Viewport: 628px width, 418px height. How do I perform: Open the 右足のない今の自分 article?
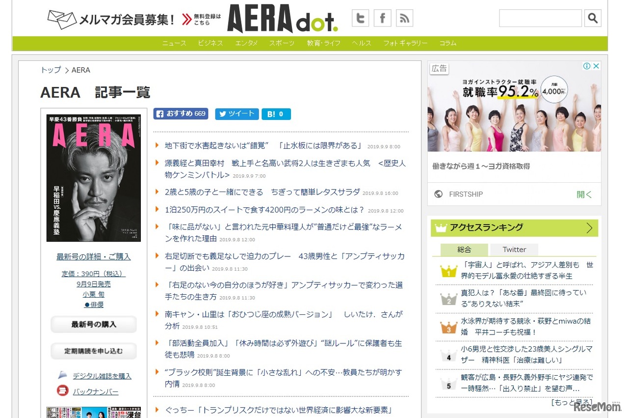(x=284, y=290)
